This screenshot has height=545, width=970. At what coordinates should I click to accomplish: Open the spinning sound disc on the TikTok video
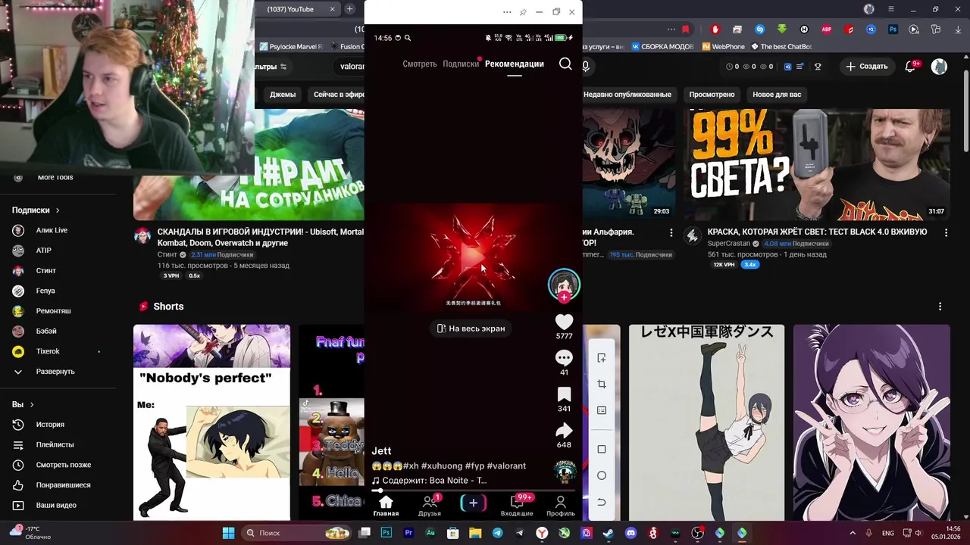pos(565,471)
